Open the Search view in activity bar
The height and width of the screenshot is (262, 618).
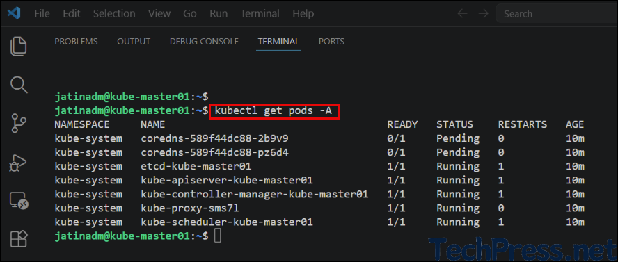[18, 85]
